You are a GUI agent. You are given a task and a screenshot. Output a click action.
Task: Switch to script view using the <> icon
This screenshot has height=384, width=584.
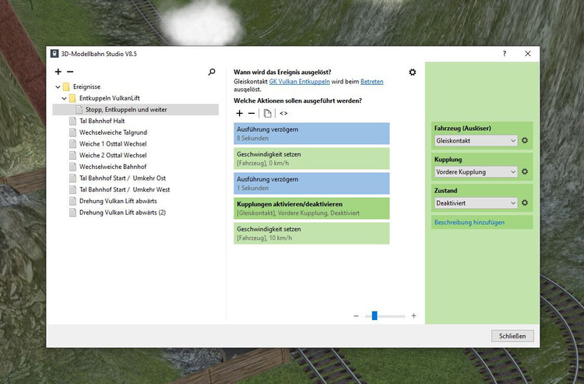(x=283, y=113)
